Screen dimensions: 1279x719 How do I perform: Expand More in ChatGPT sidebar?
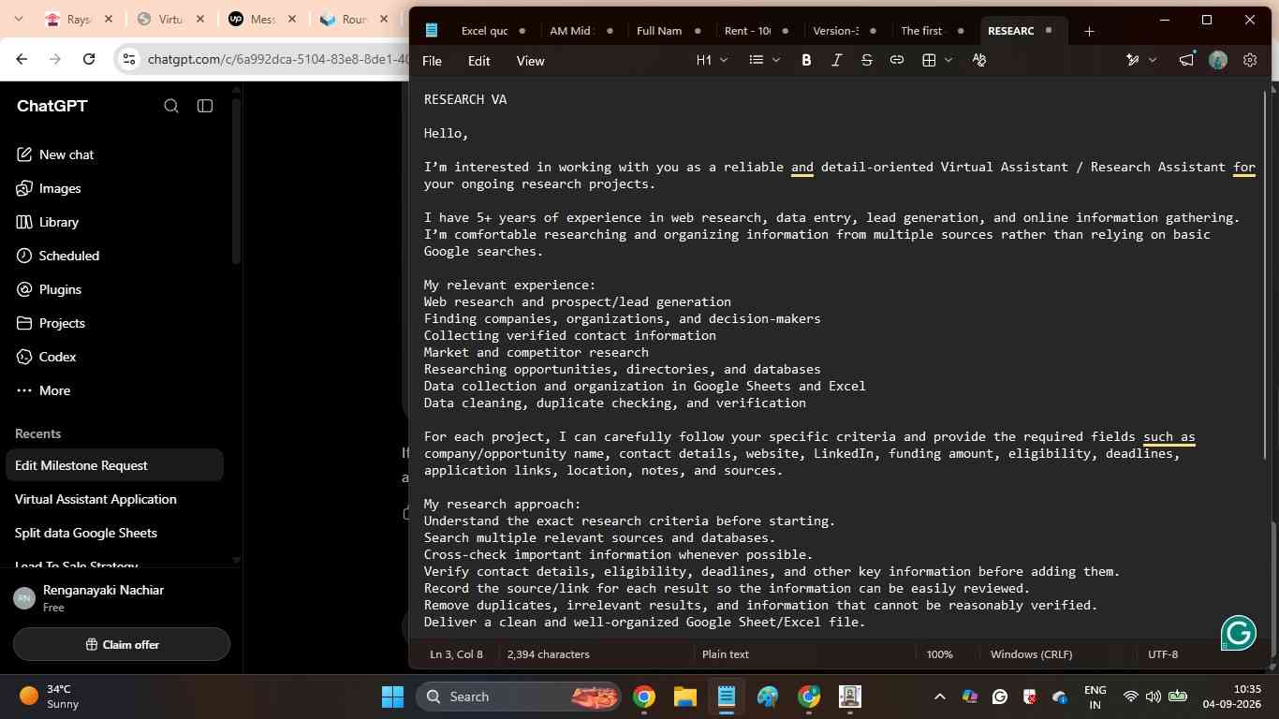(x=43, y=390)
